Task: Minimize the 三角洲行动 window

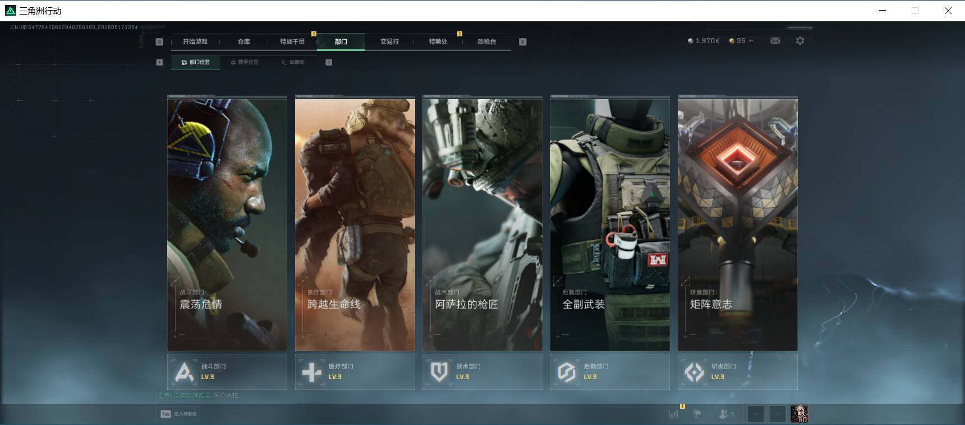Action: 883,11
